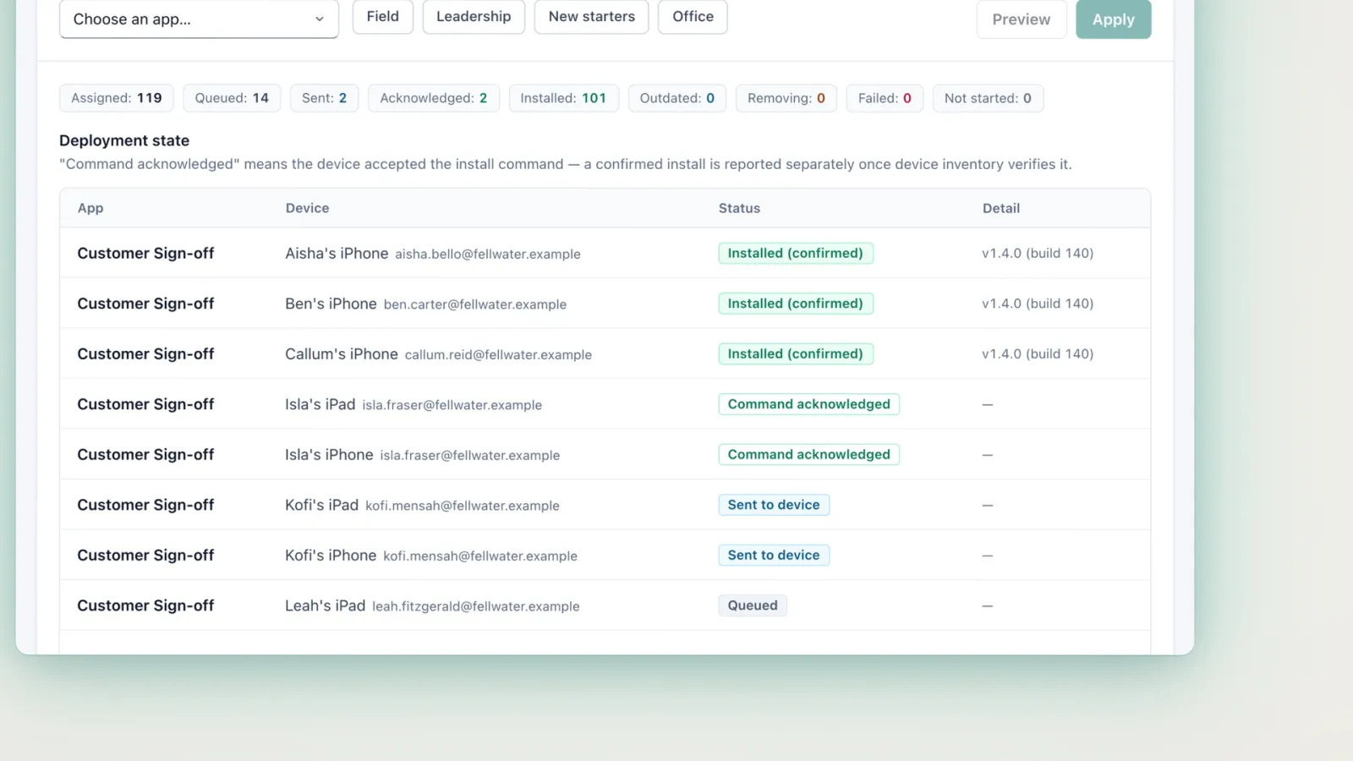Screen dimensions: 1353x761
Task: Click Customer Sign-off in Aisha's iPhone row
Action: coord(145,253)
